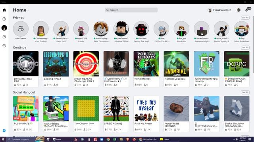Open the notifications bell icon

pos(246,10)
